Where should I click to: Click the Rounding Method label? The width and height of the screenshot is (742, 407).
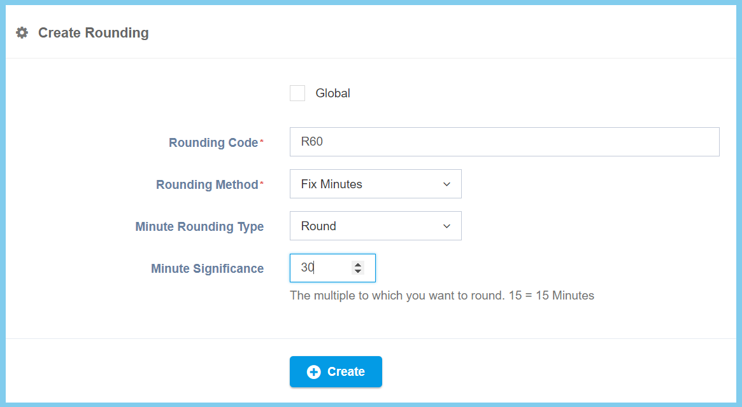click(x=206, y=185)
